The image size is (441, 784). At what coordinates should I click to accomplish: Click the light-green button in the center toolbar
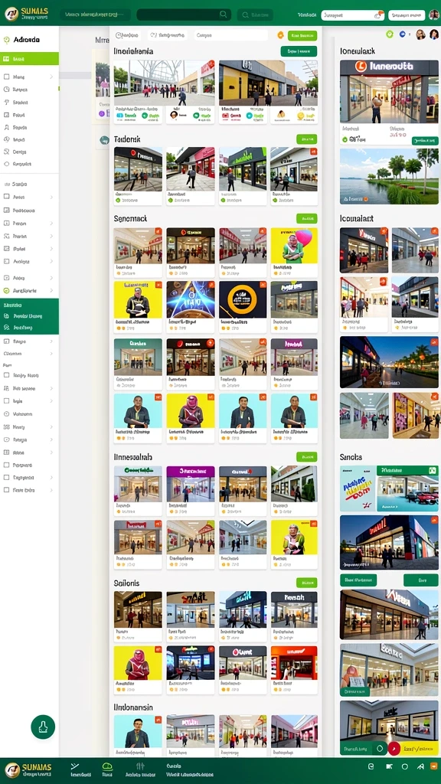point(302,35)
